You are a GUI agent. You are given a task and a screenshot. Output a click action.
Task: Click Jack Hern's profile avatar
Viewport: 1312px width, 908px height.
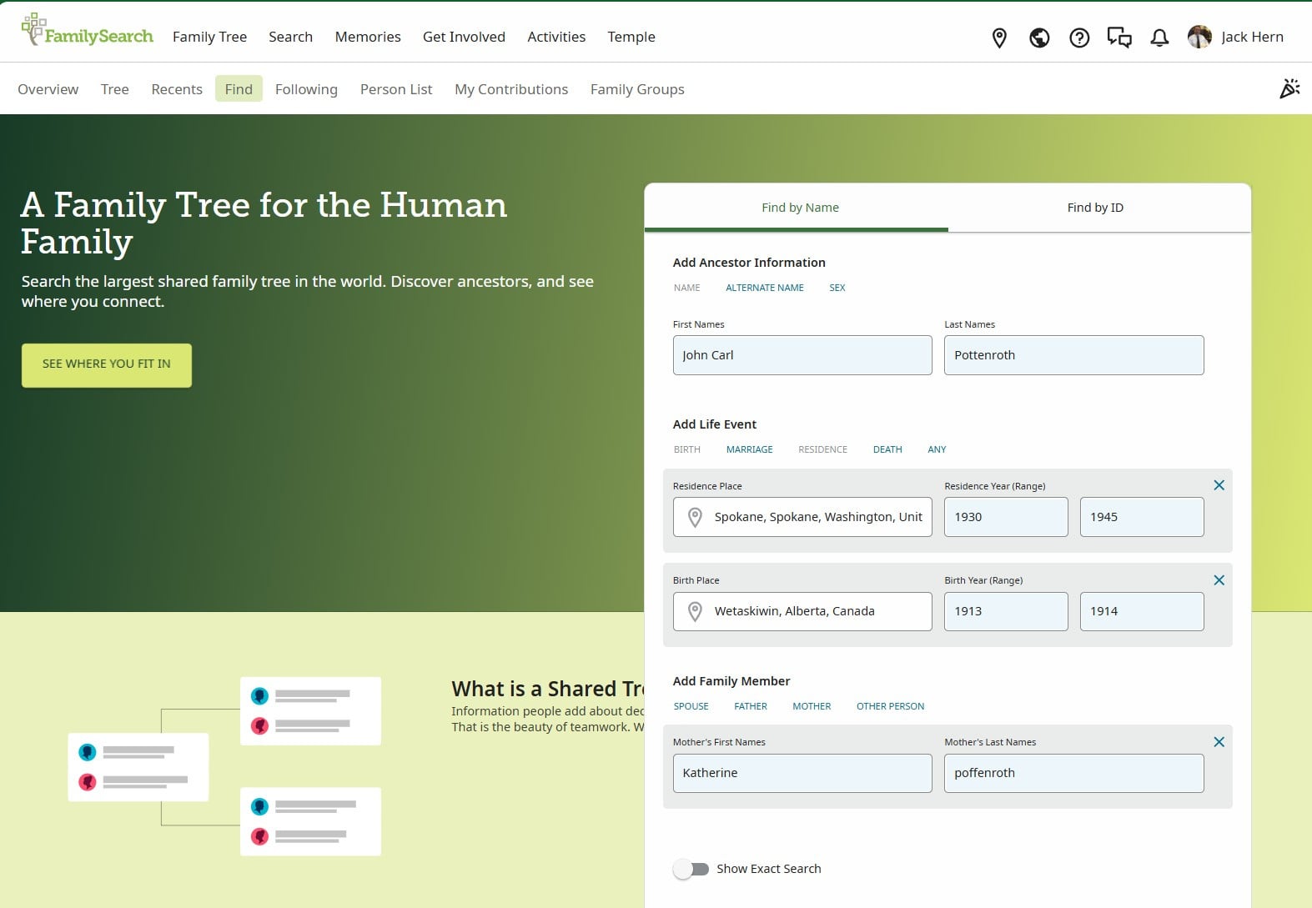[1199, 37]
